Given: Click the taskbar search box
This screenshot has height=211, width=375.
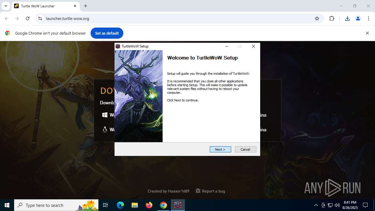Looking at the screenshot, I should pyautogui.click(x=56, y=205).
